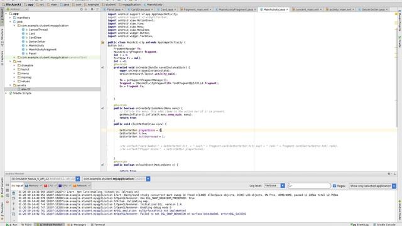Click Project panel settings gear icon

click(92, 9)
